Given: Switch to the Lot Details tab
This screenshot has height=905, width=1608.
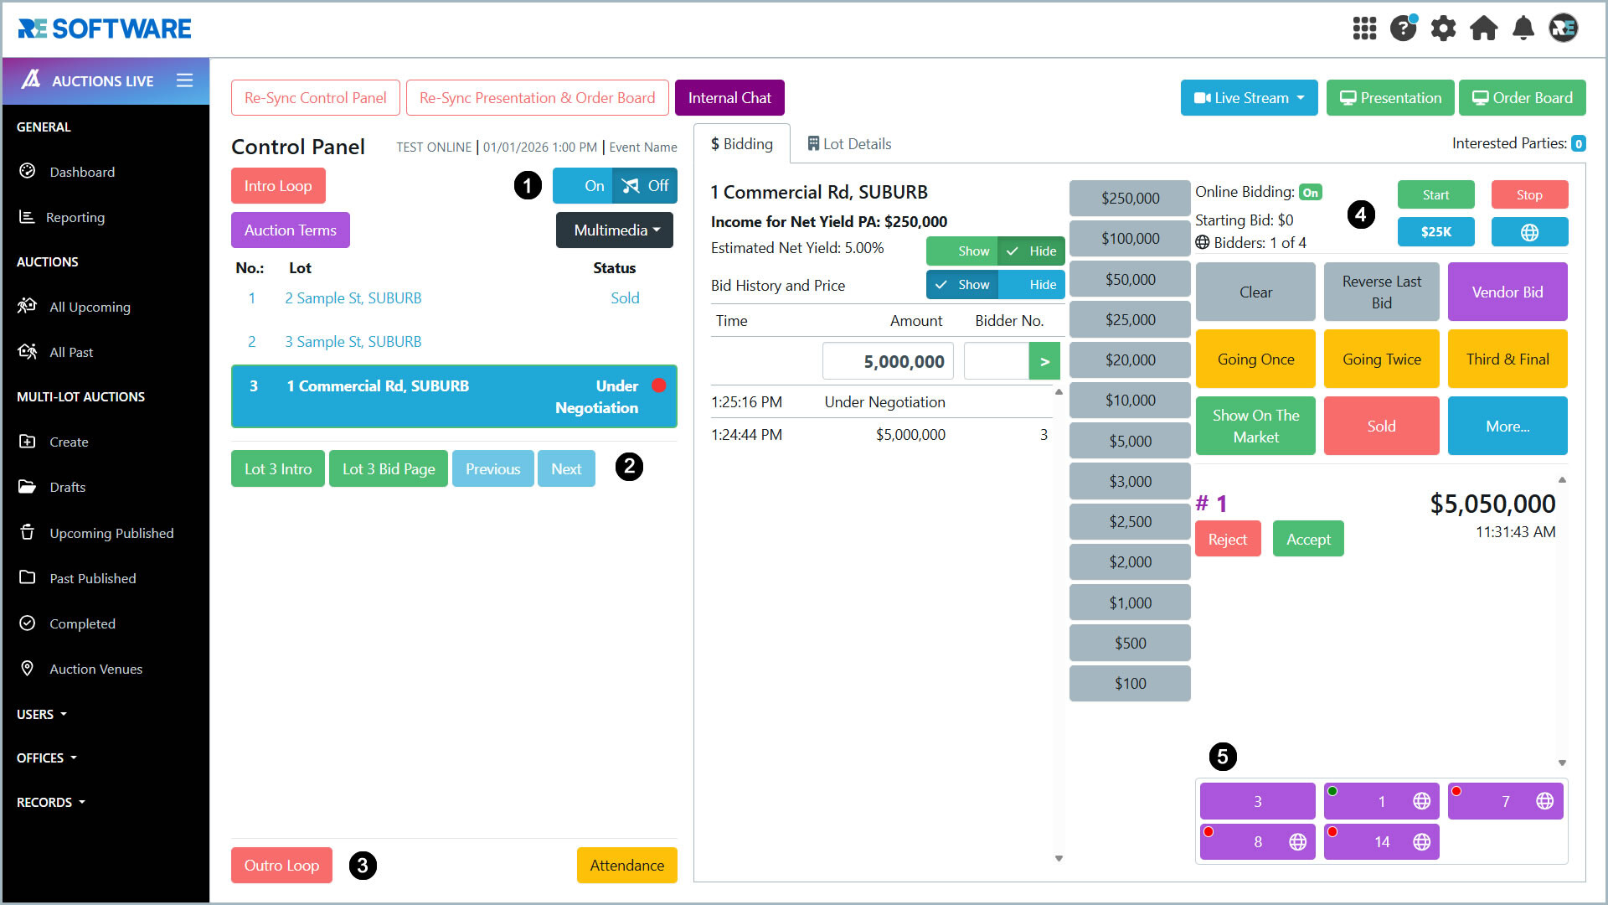Looking at the screenshot, I should [848, 144].
